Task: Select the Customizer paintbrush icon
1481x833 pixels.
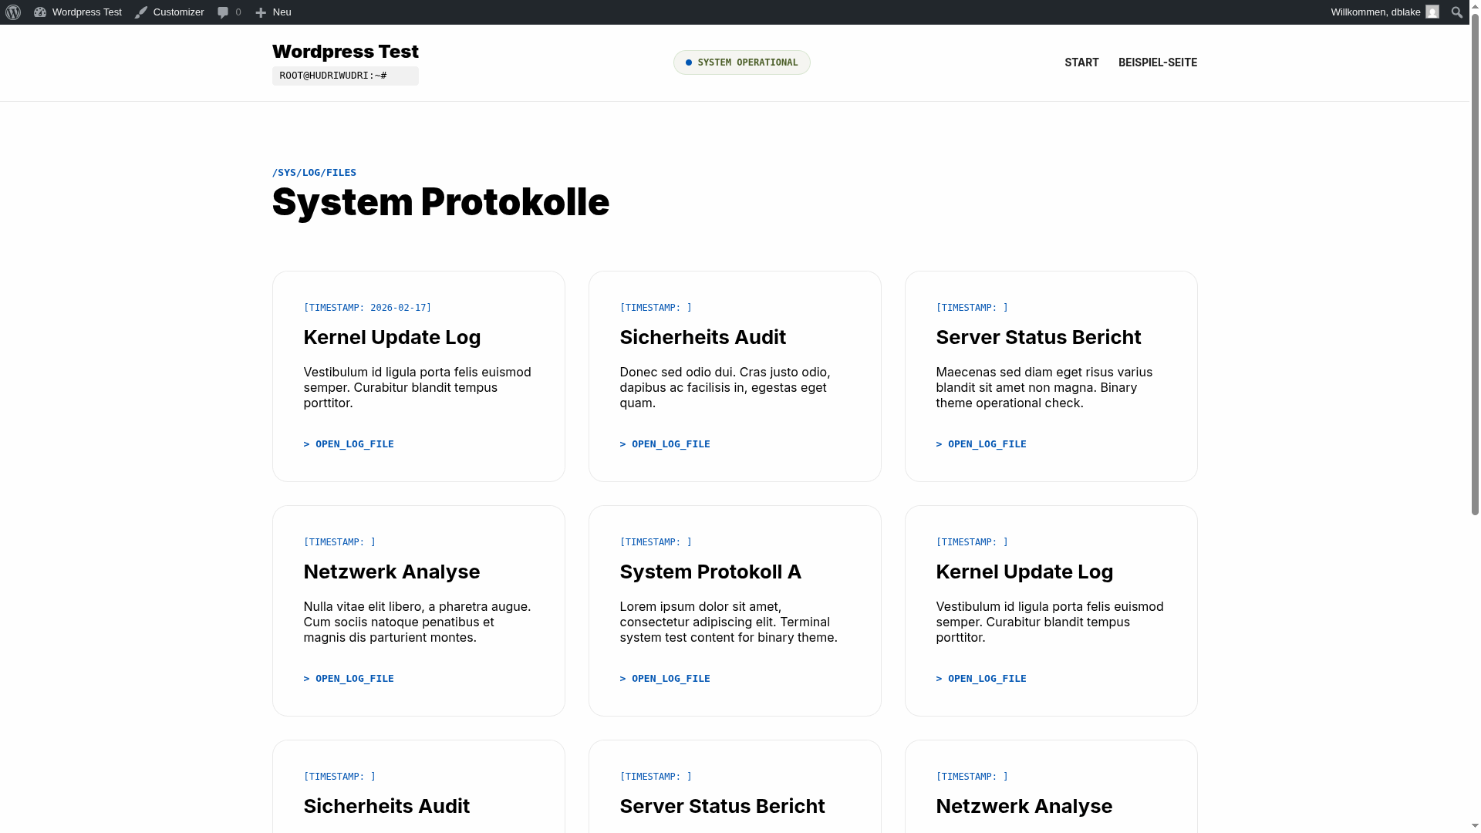Action: click(140, 12)
